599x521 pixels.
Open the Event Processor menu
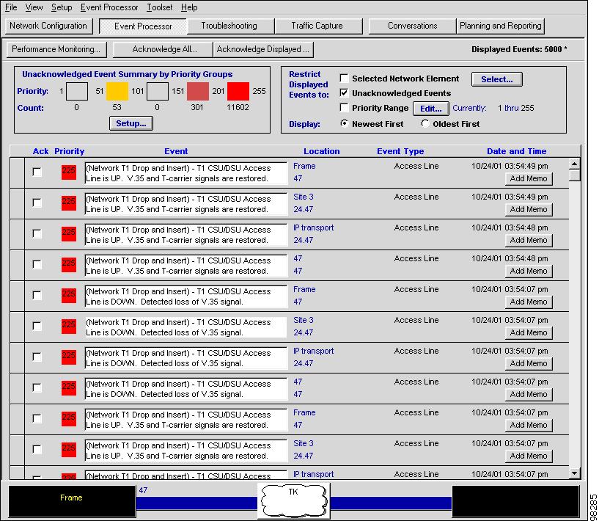[x=109, y=7]
